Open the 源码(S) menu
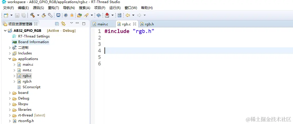Image resolution: width=293 pixels, height=124 pixels. point(38,8)
